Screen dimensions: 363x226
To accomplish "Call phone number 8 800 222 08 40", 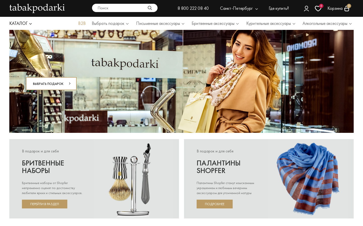I will click(193, 8).
